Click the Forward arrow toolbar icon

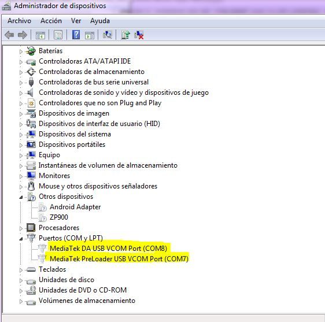[23, 35]
